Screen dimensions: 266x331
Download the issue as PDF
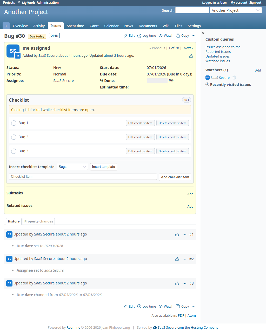(x=181, y=315)
